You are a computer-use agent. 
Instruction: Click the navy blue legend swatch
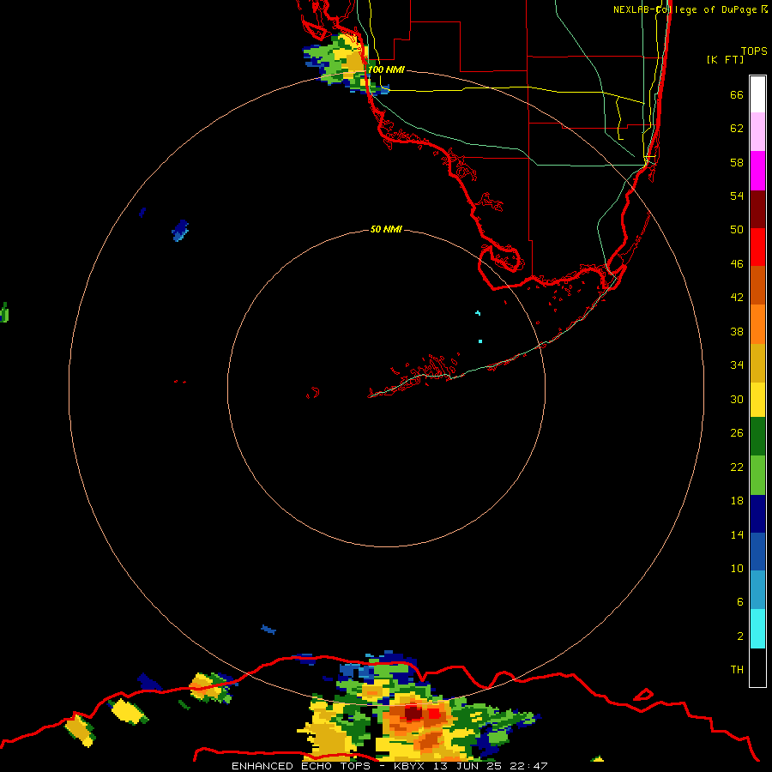point(757,514)
